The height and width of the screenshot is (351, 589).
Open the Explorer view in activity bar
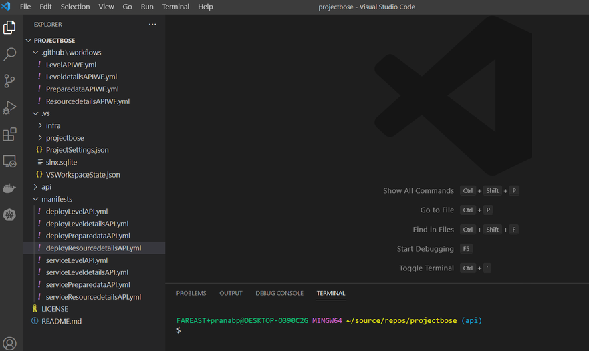point(9,27)
